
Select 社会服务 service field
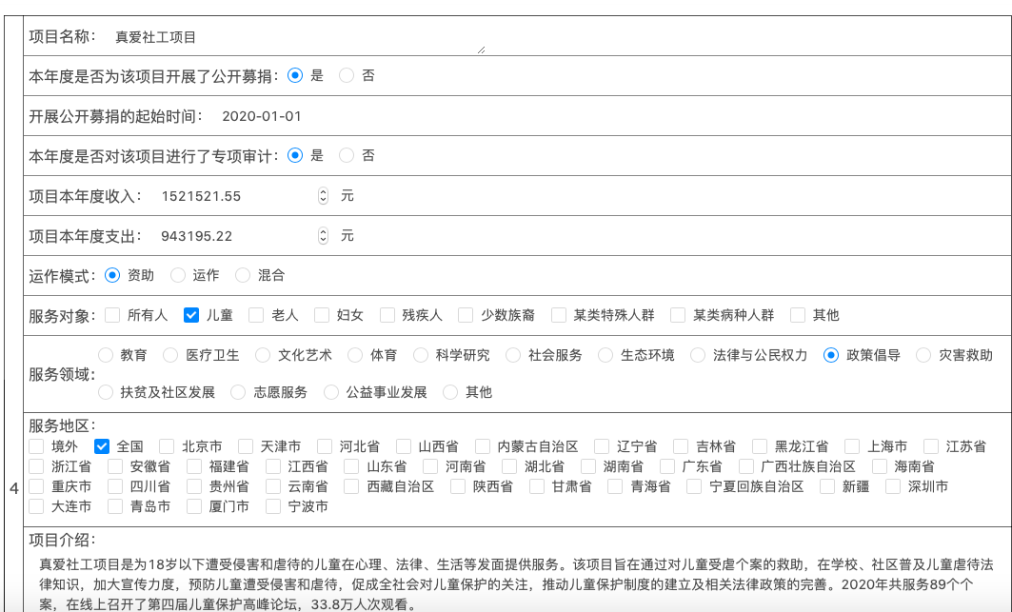pos(513,355)
